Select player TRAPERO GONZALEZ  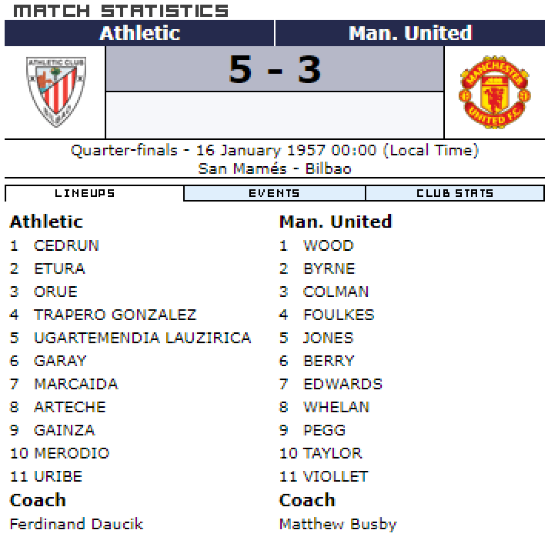coord(115,315)
